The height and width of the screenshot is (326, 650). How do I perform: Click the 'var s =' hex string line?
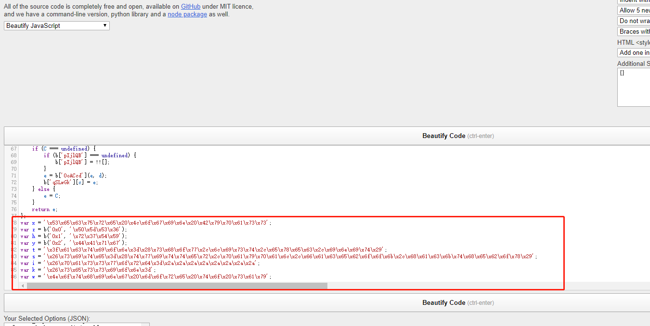[278, 256]
